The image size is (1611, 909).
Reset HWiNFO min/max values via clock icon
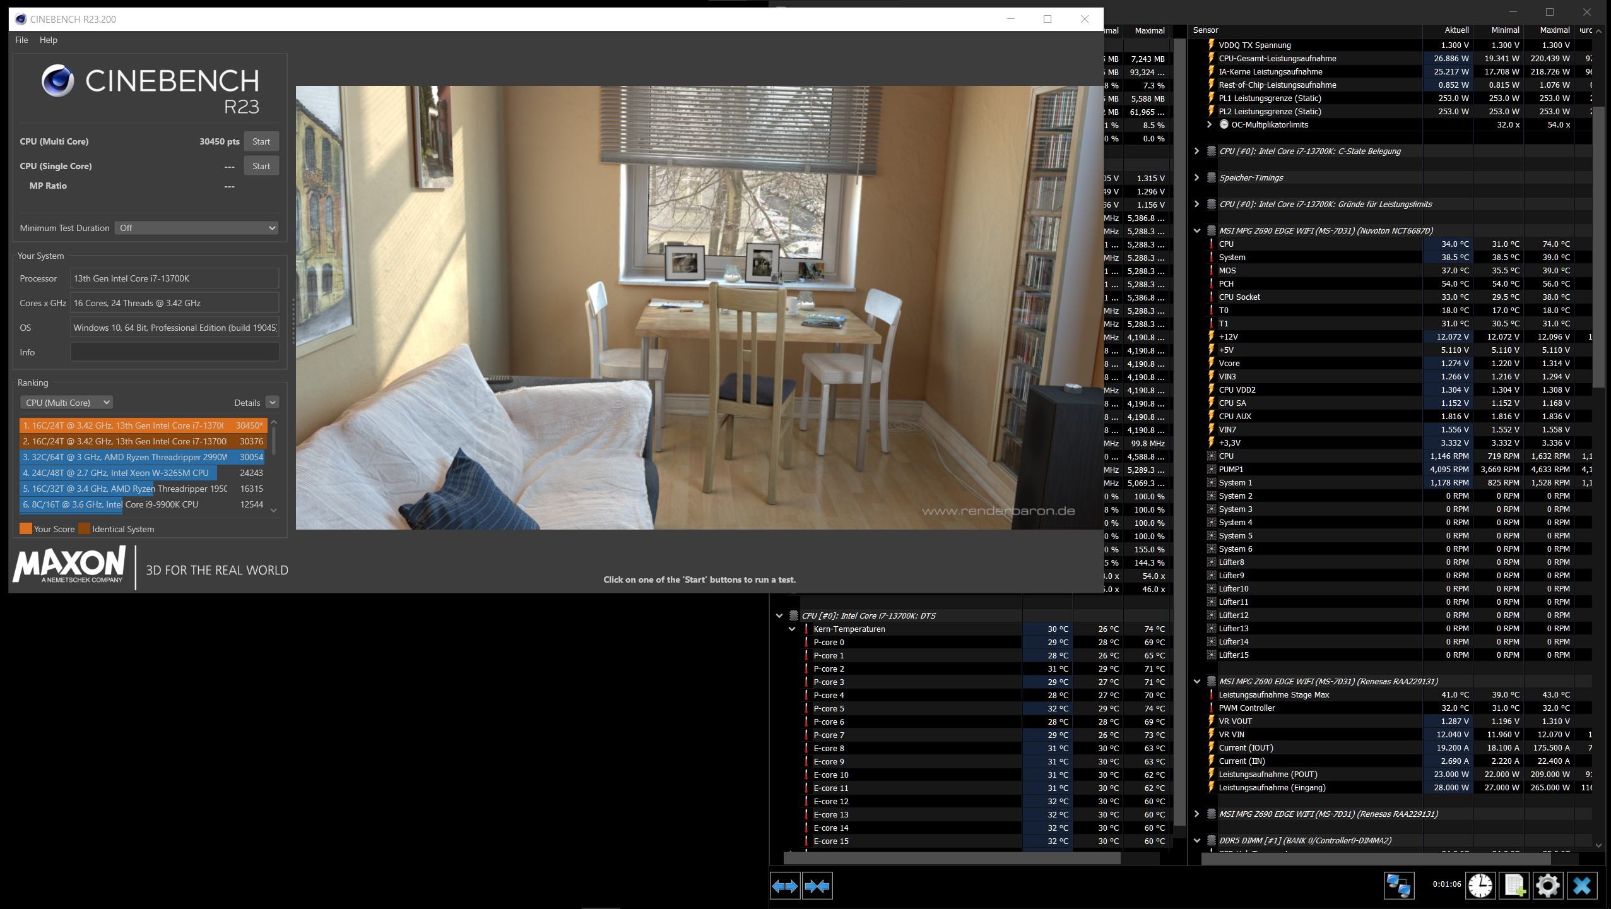(x=1480, y=886)
